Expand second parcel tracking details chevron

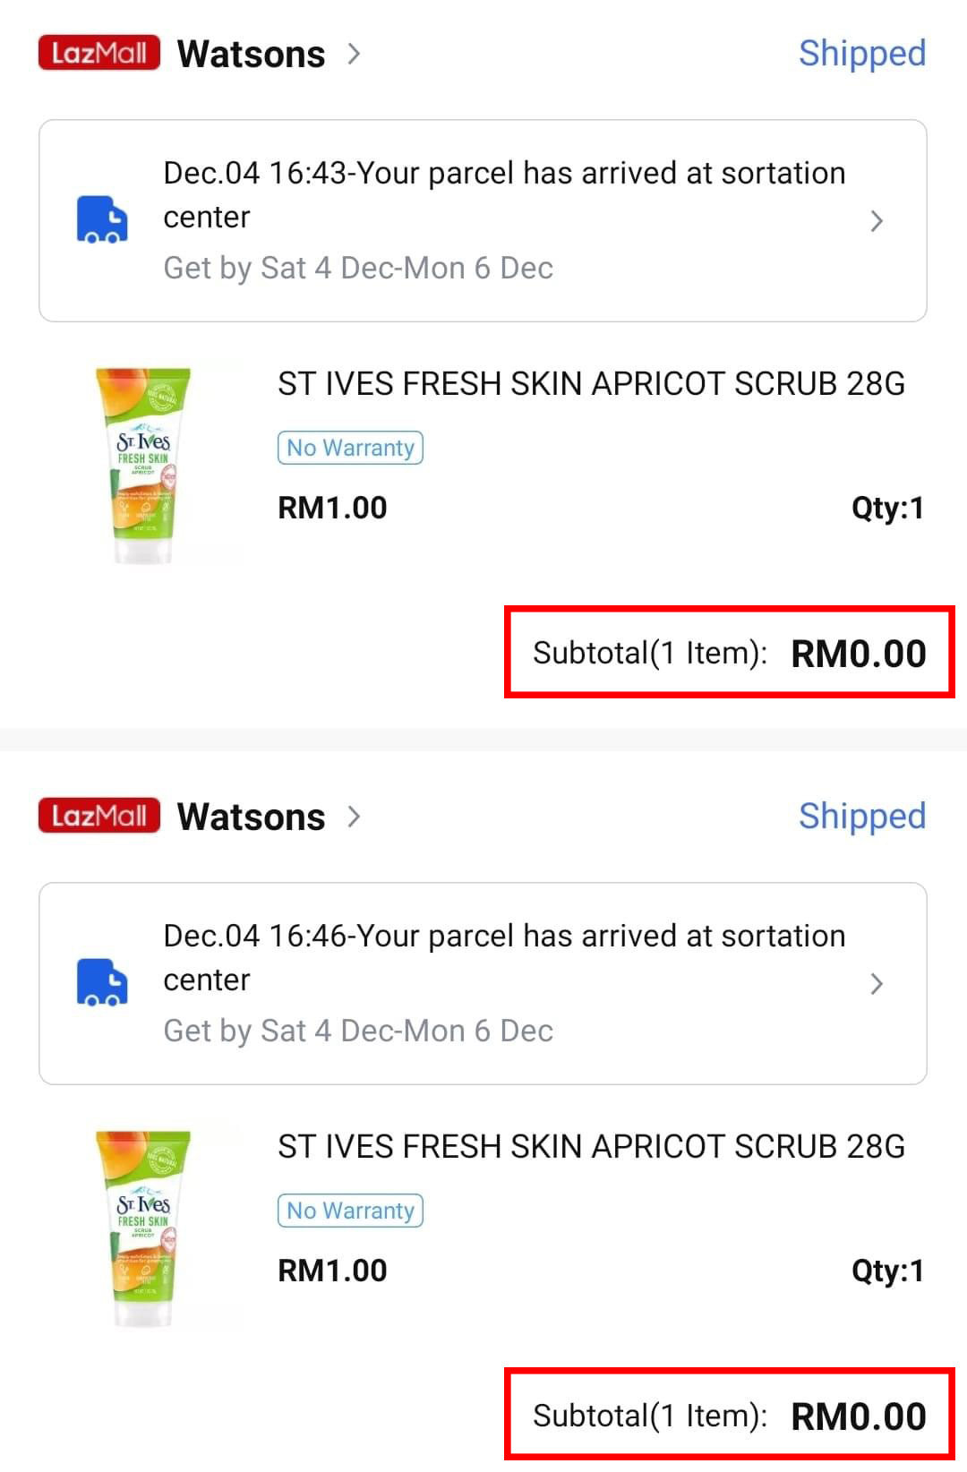point(877,984)
